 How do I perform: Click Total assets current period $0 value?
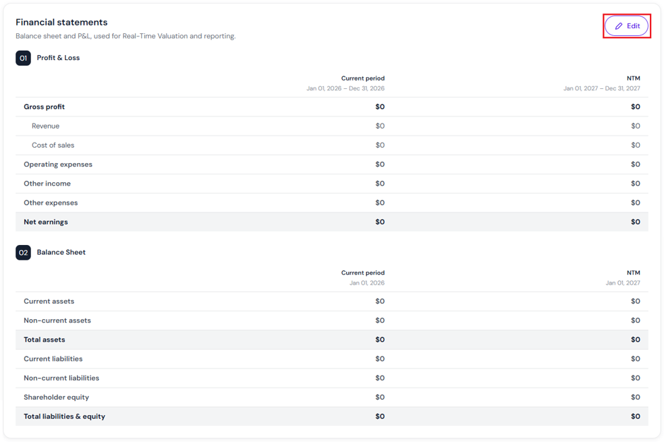380,340
